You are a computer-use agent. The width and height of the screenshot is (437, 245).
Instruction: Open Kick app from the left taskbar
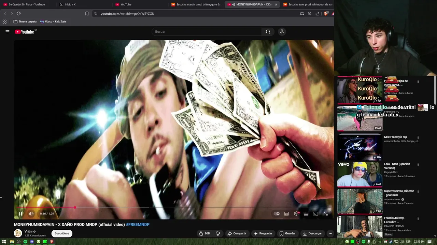pos(45,242)
